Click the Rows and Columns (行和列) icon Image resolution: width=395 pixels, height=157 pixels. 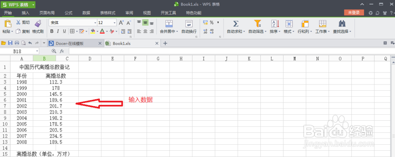point(305,24)
